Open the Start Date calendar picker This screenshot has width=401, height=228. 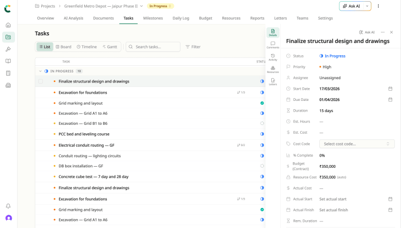pyautogui.click(x=390, y=89)
